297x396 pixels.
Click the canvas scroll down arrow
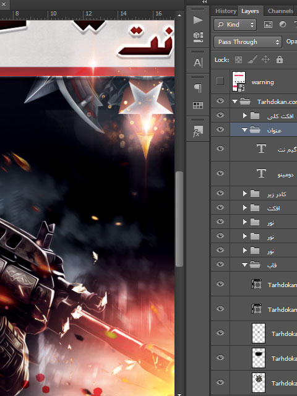coord(179,394)
